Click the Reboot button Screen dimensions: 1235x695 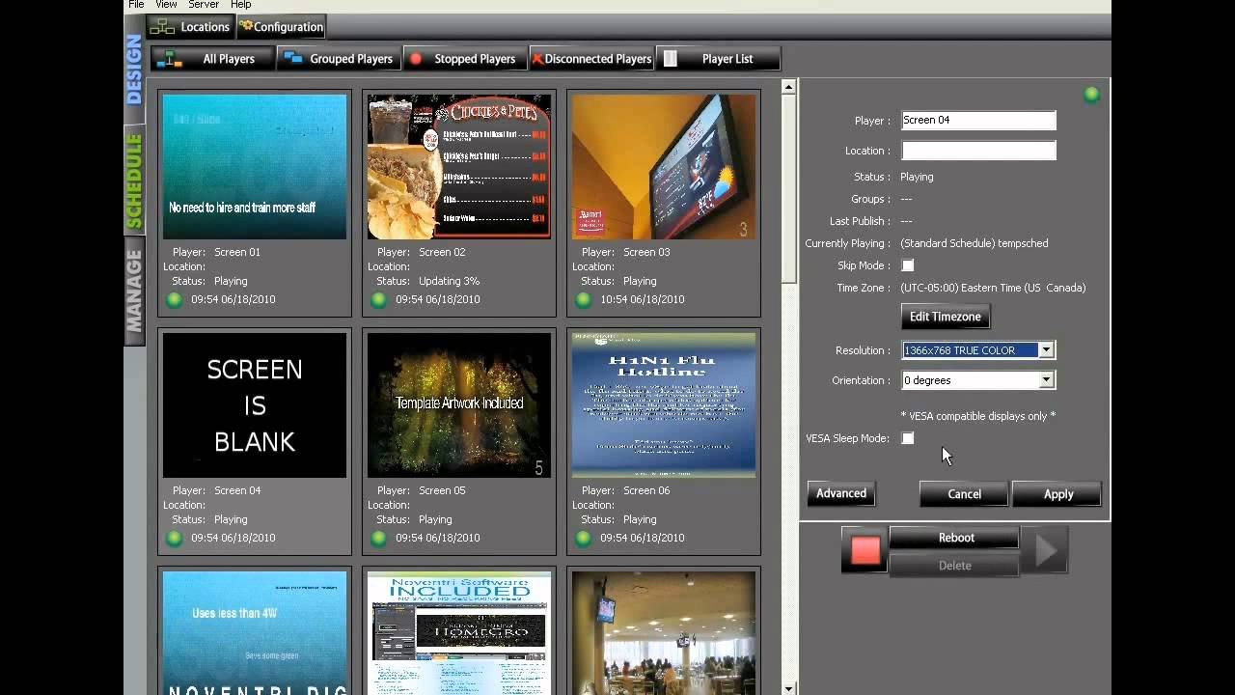(956, 538)
